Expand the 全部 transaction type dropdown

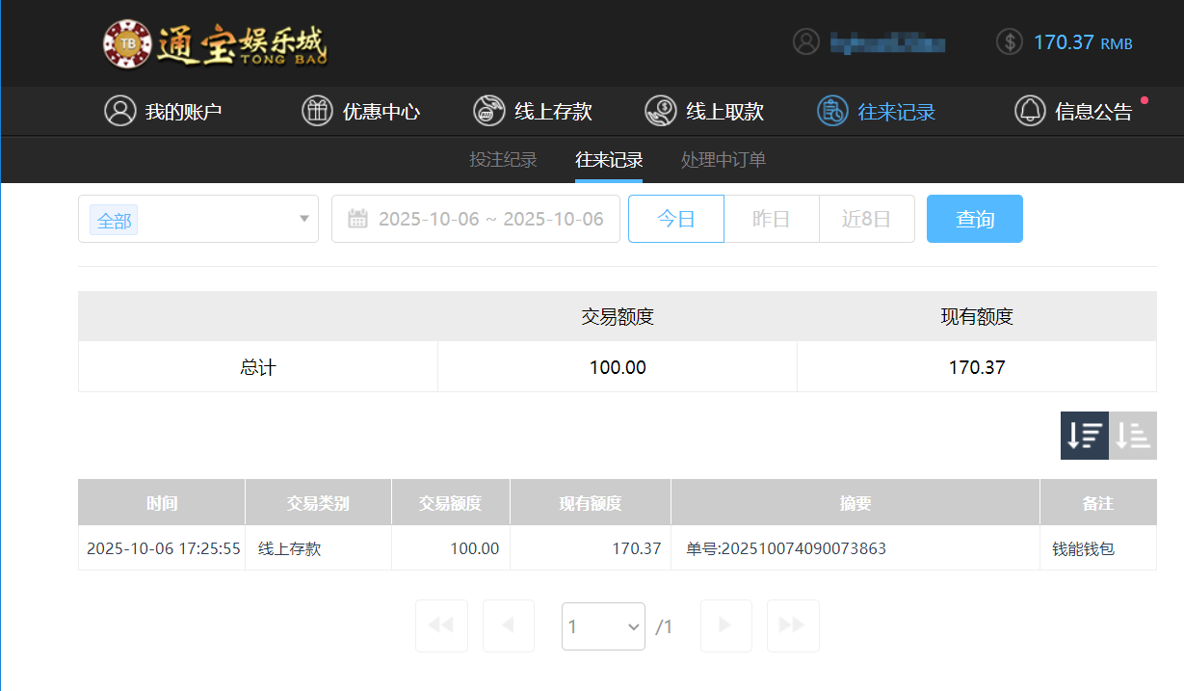point(197,219)
